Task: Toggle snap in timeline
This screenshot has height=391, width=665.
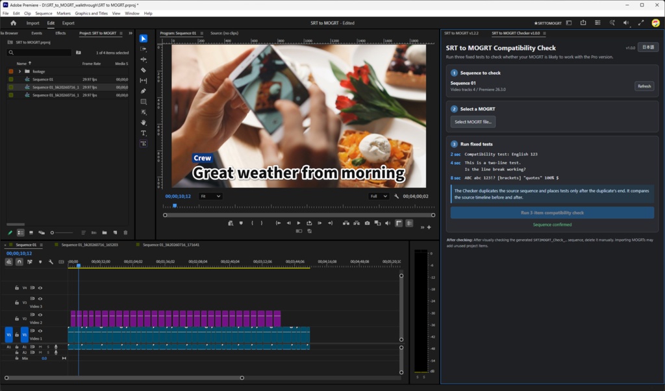Action: click(19, 262)
